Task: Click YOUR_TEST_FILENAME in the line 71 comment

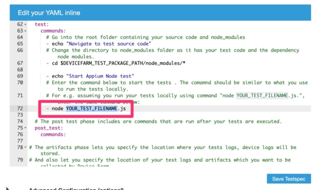Action: pyautogui.click(x=262, y=95)
